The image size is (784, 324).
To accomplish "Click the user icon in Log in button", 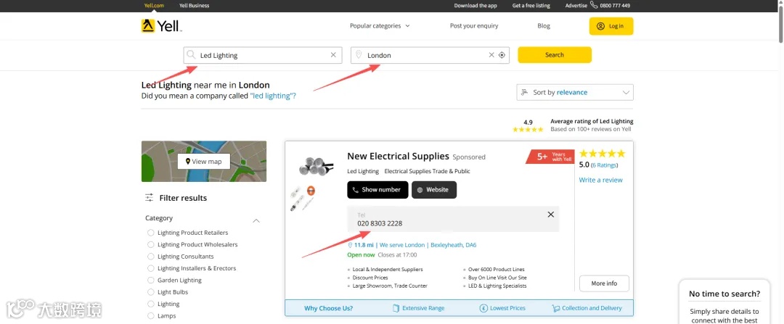I will click(x=600, y=26).
